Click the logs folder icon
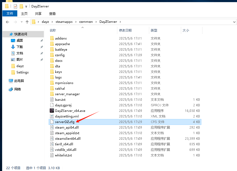The width and height of the screenshot is (237, 171). tap(52, 77)
